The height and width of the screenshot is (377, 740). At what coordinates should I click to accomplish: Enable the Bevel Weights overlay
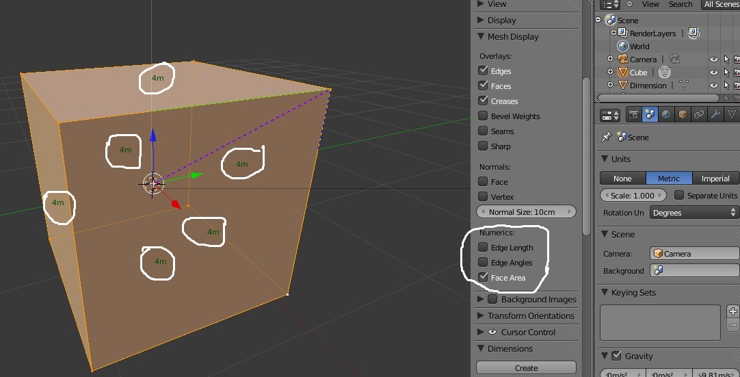pyautogui.click(x=483, y=116)
